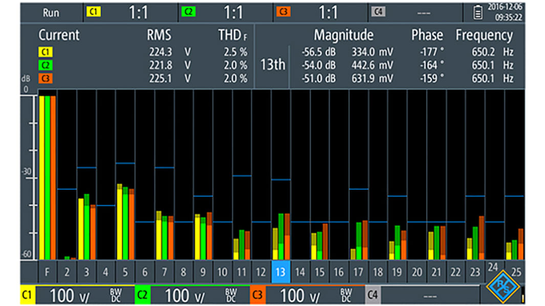This screenshot has width=545, height=306.
Task: Select harmonic 12 on the axis
Action: coord(261,272)
